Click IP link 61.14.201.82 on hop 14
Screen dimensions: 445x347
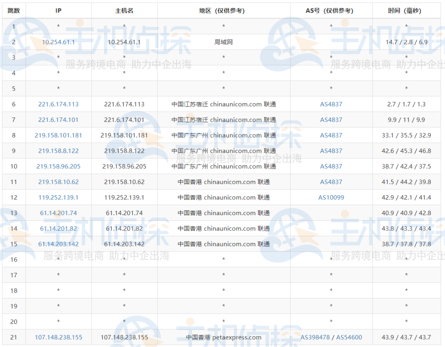[x=58, y=228]
